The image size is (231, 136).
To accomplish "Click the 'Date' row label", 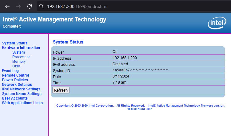I will pos(57,77).
